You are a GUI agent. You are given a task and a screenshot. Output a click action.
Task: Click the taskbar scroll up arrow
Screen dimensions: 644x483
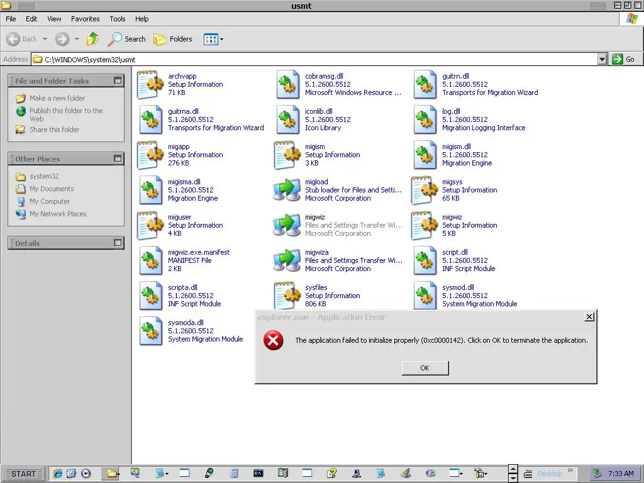coord(513,469)
